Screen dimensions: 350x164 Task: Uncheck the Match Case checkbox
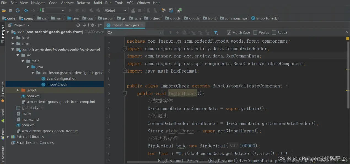(x=229, y=32)
